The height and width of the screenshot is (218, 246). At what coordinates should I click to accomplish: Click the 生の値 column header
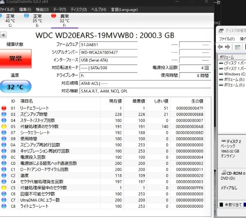click(x=188, y=101)
